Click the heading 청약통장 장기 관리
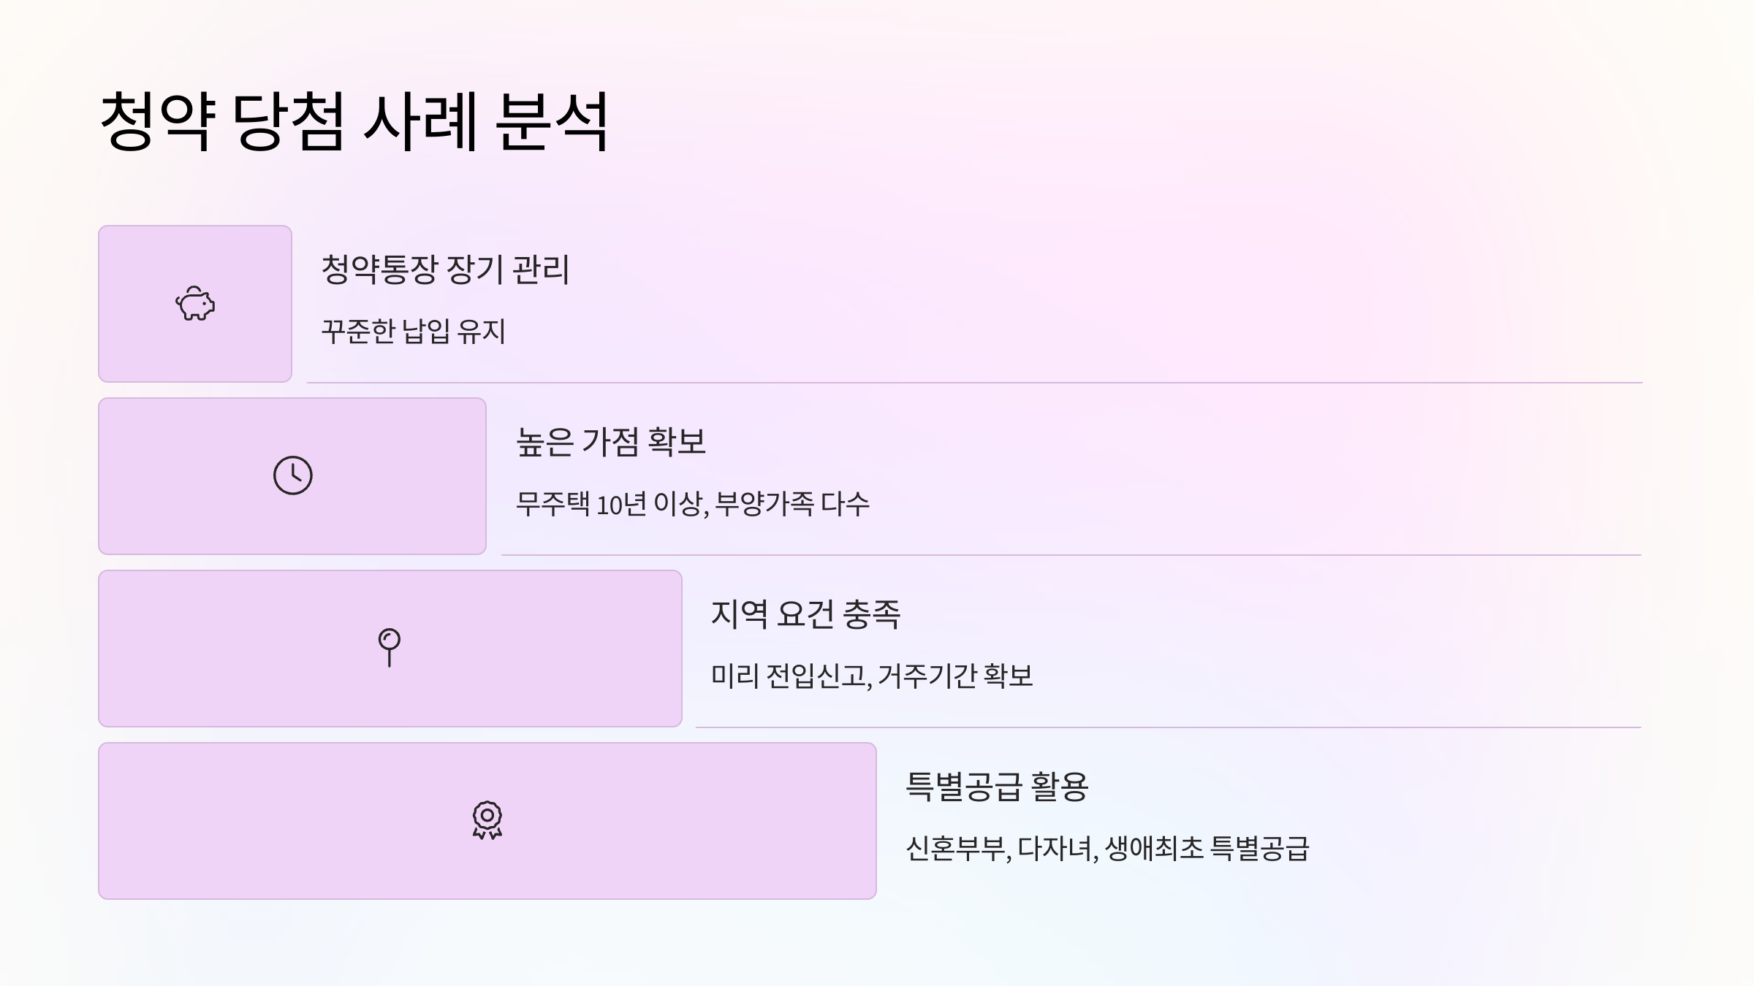This screenshot has width=1754, height=986. pos(445,270)
